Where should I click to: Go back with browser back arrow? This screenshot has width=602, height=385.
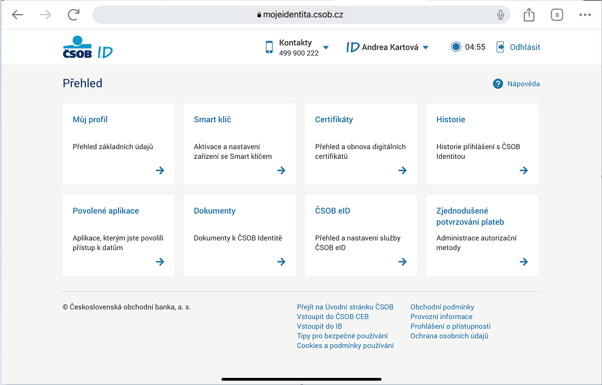tap(18, 15)
